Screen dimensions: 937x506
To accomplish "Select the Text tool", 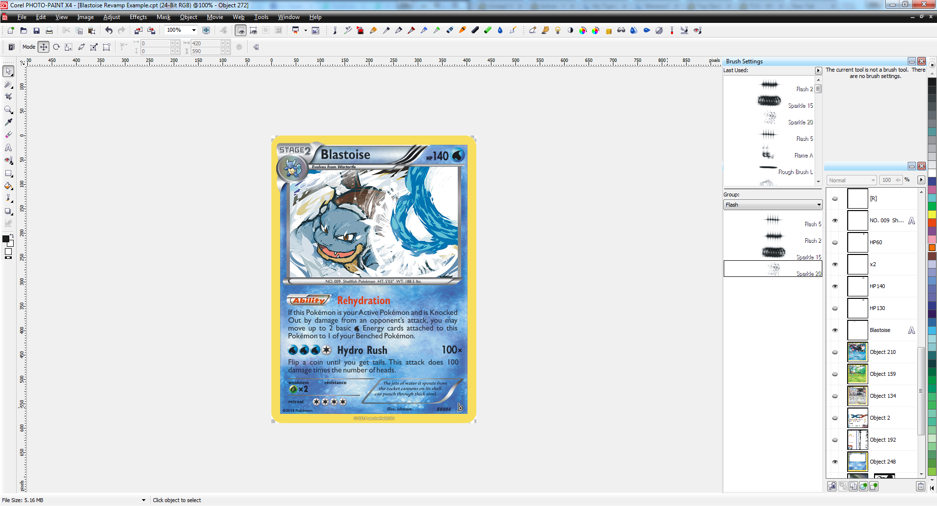I will point(8,148).
